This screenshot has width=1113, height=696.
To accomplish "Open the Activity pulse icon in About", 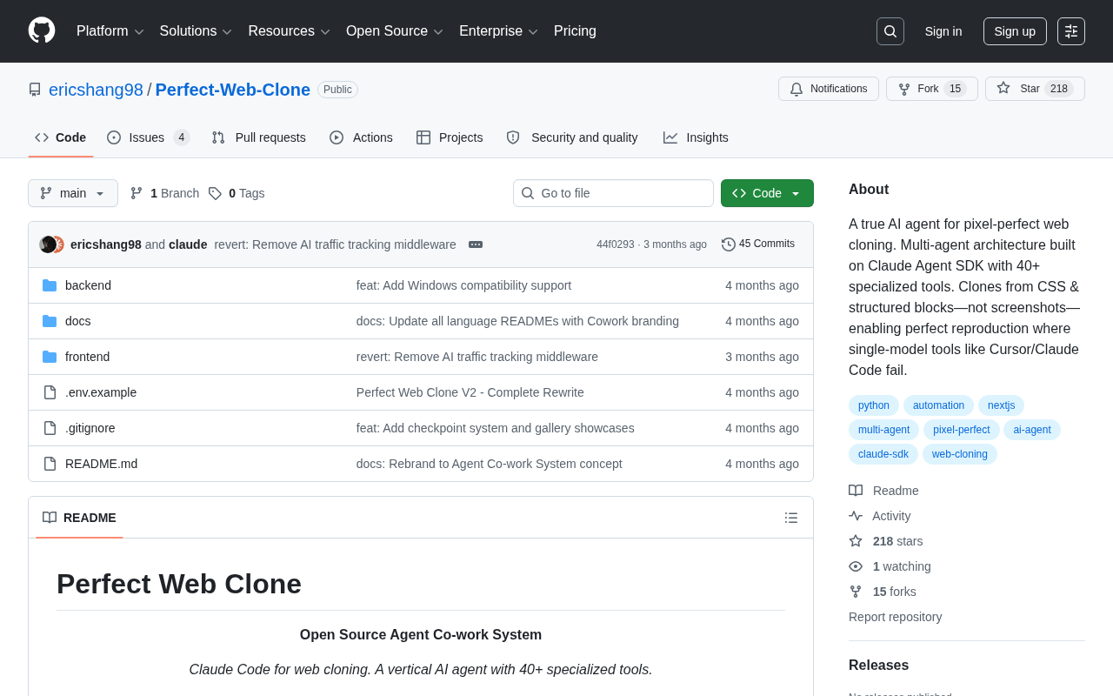I will click(x=856, y=516).
